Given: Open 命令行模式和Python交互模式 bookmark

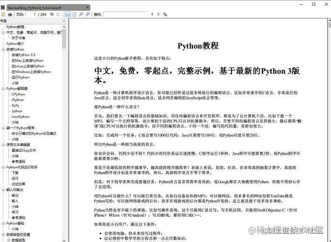Looking at the screenshot, I should tap(34, 134).
